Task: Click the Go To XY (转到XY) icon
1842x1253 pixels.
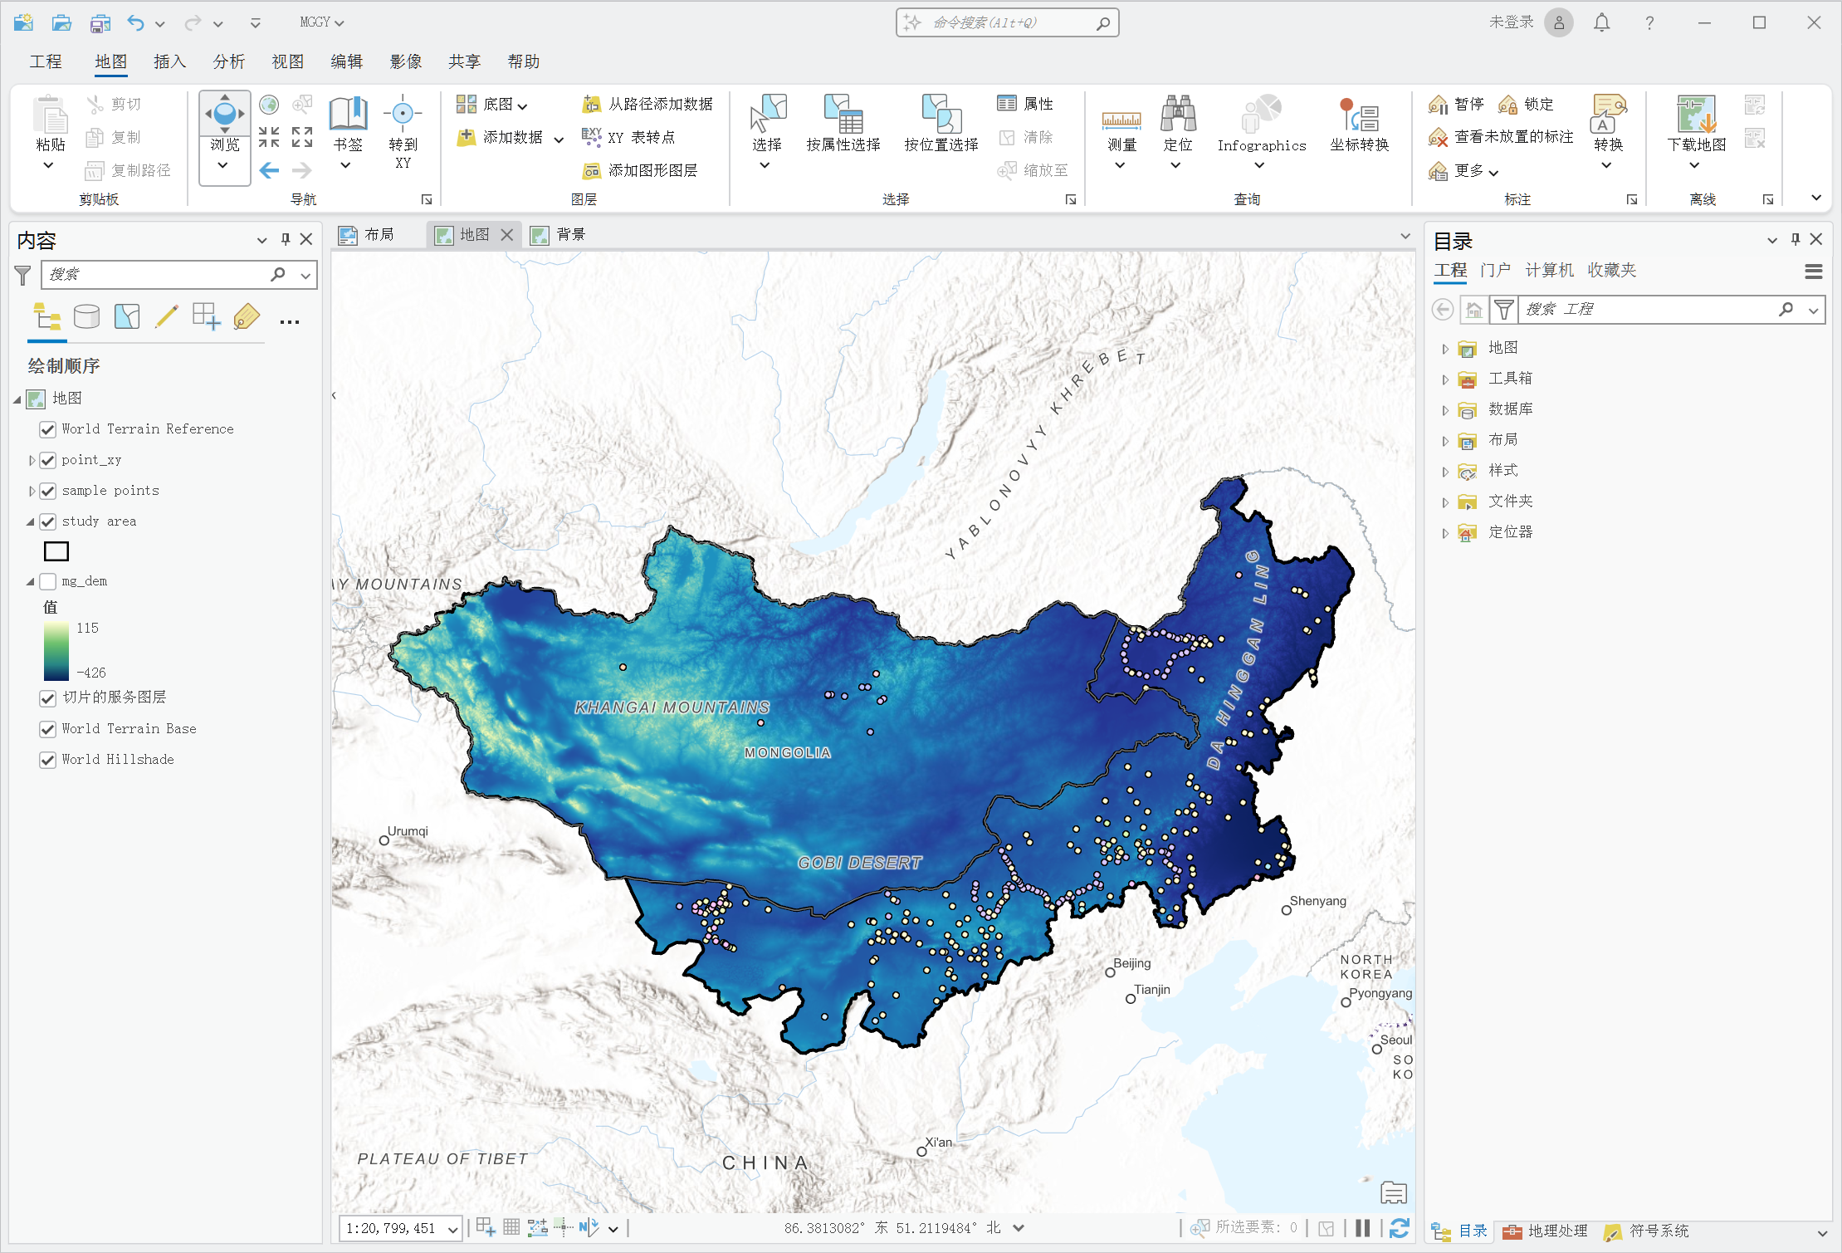Action: [403, 115]
